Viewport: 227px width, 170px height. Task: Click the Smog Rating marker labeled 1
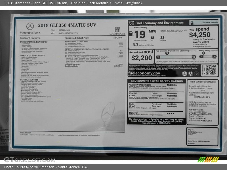point(203,53)
